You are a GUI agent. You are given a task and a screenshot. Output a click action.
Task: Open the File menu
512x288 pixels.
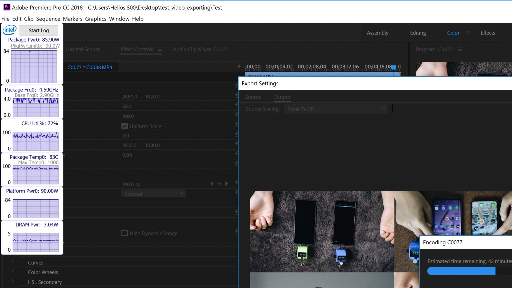pos(5,19)
